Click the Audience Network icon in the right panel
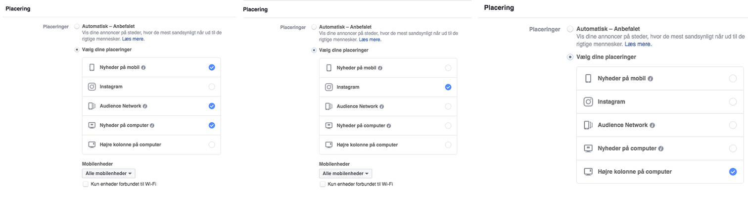This screenshot has width=748, height=198. [588, 125]
